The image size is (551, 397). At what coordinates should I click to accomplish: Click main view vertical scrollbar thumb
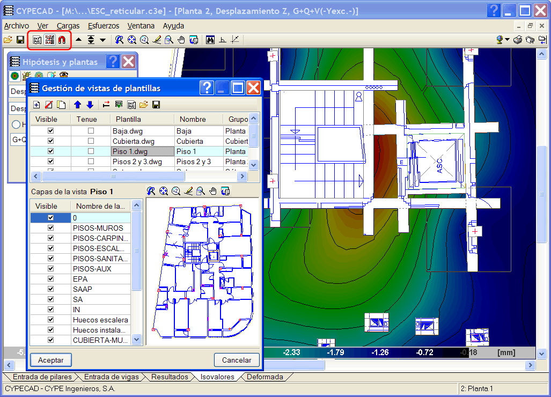click(x=541, y=194)
